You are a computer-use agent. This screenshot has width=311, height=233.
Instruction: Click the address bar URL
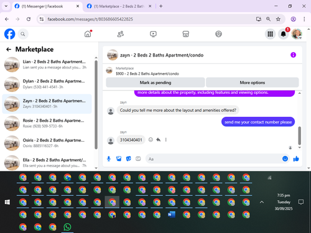tap(90, 19)
